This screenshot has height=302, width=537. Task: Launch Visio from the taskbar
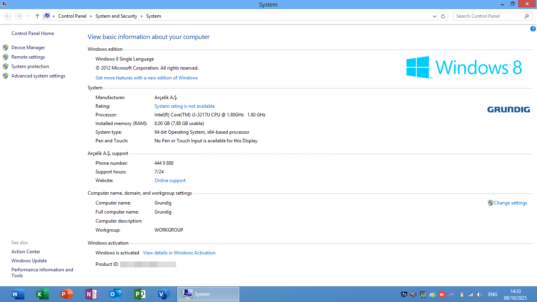pyautogui.click(x=164, y=294)
